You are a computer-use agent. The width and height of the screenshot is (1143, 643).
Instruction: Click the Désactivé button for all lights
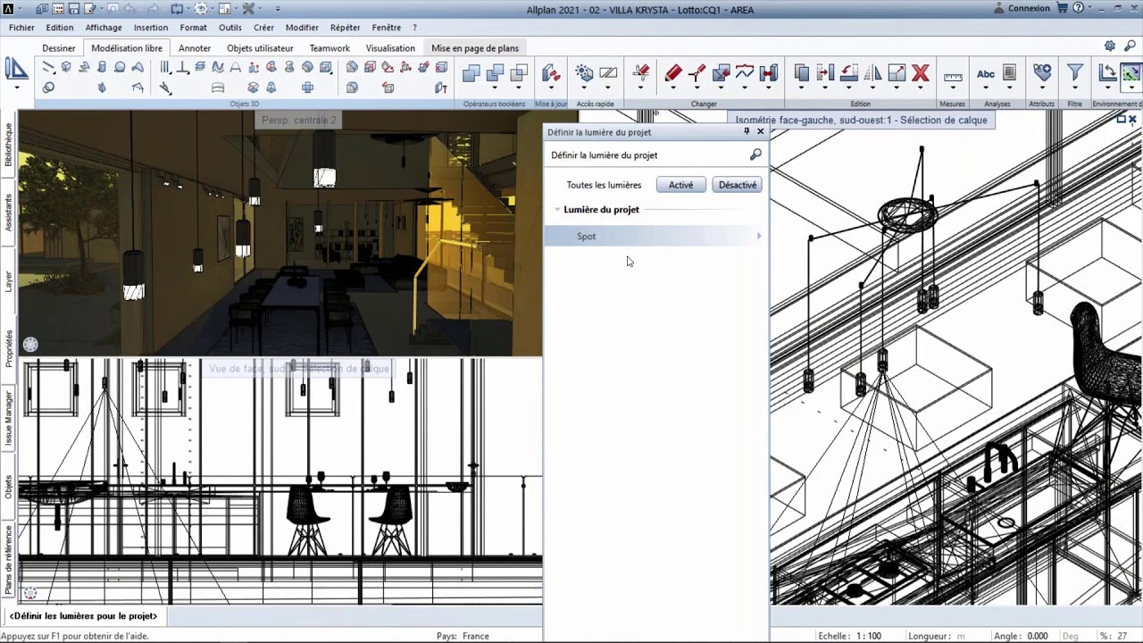[x=738, y=185]
